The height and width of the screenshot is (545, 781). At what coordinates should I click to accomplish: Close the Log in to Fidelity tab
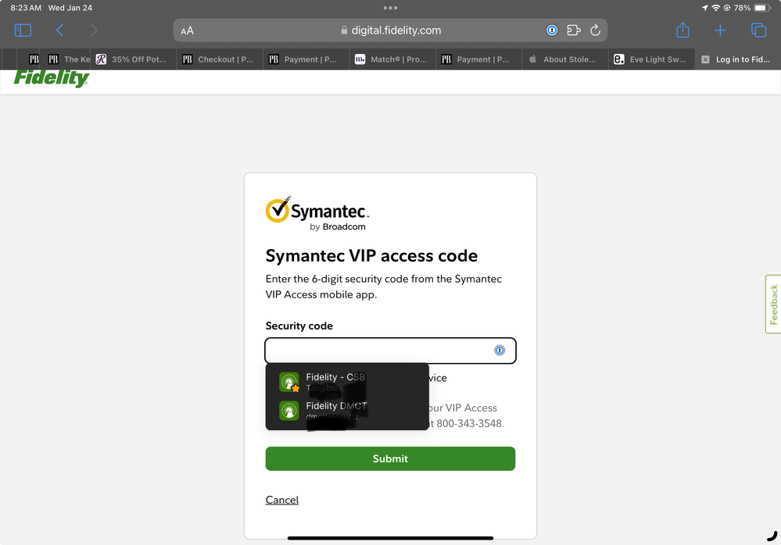click(705, 59)
